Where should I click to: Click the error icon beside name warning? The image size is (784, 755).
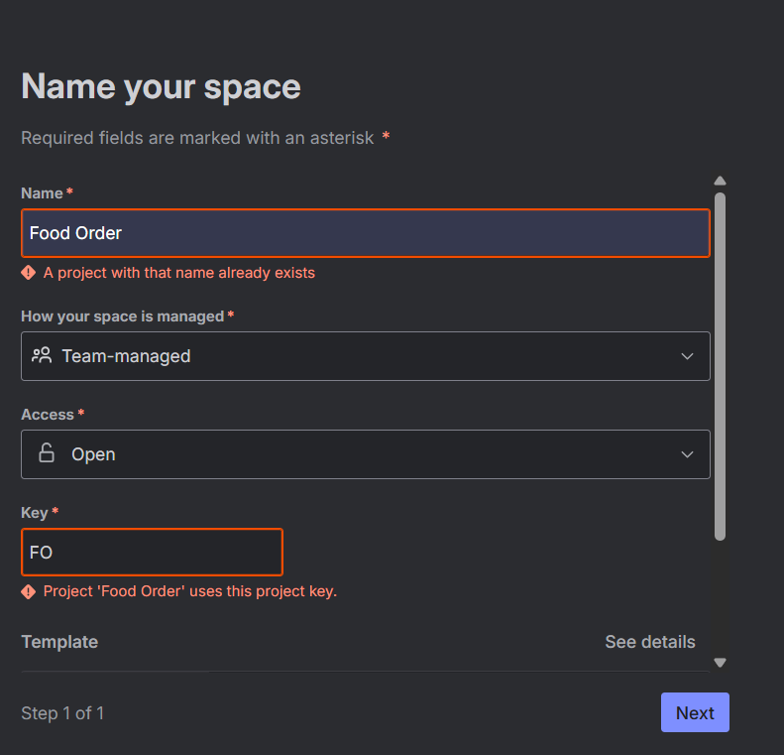tap(29, 272)
